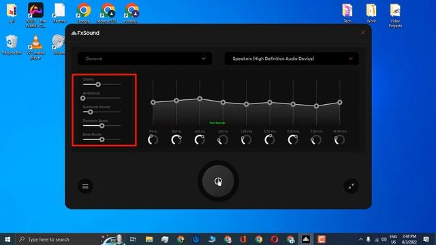Image resolution: width=436 pixels, height=245 pixels.
Task: Open the Opera browser taskbar icon
Action: [275, 239]
